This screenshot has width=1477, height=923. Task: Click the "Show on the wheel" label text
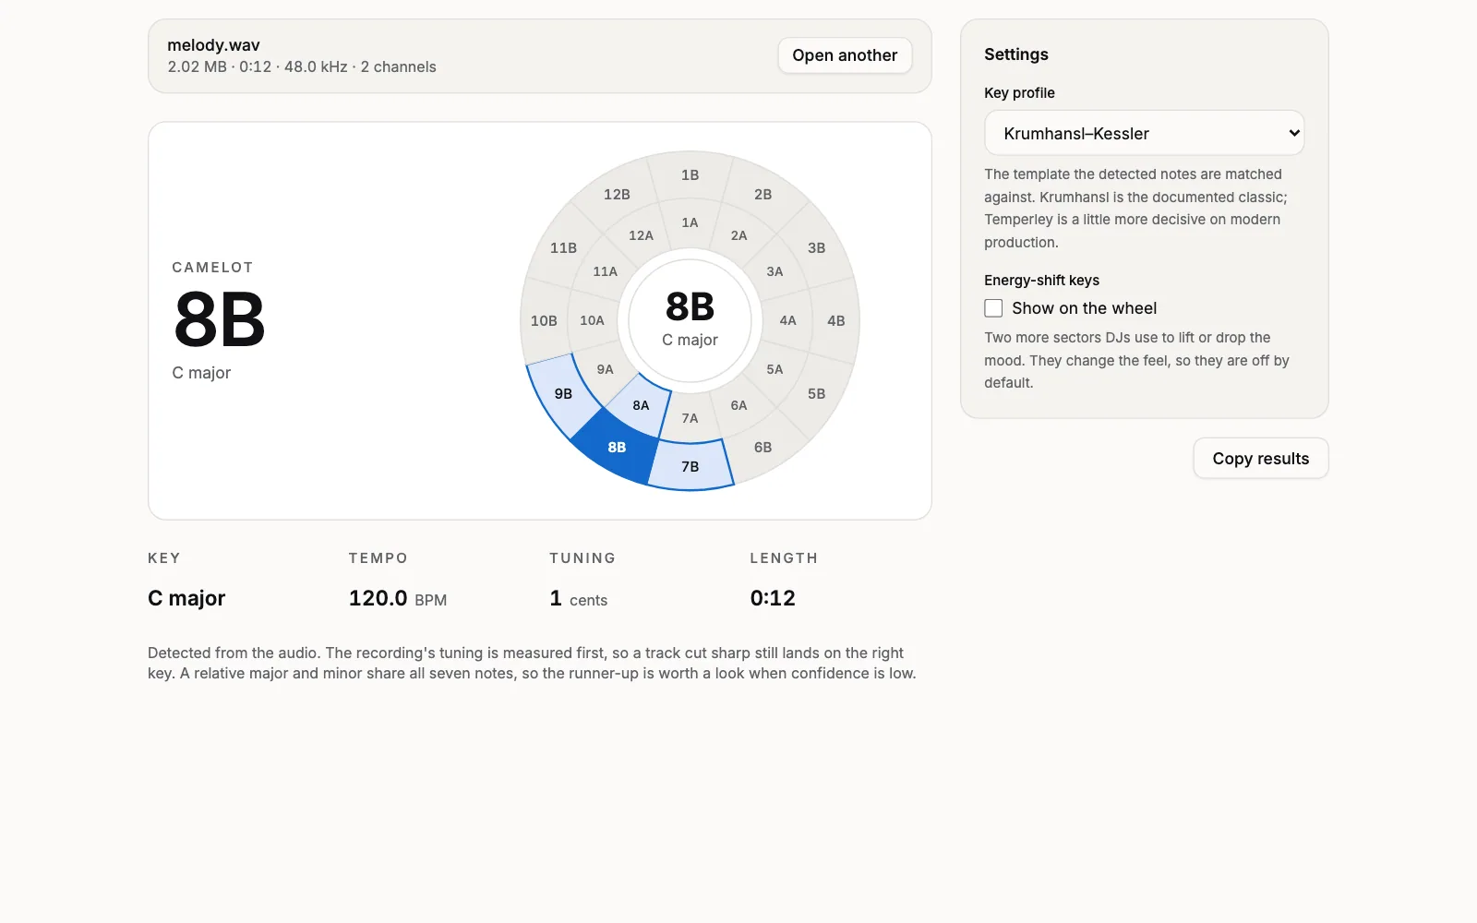(1084, 308)
